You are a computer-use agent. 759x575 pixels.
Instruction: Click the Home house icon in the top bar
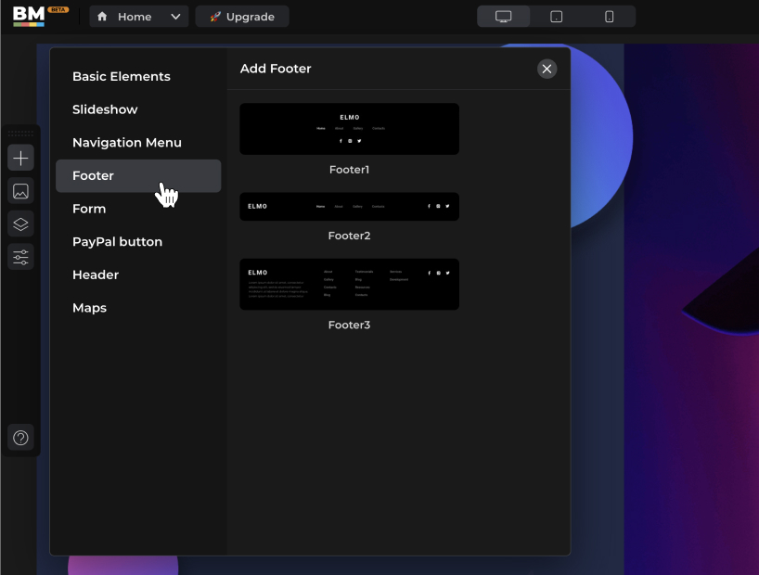click(102, 16)
